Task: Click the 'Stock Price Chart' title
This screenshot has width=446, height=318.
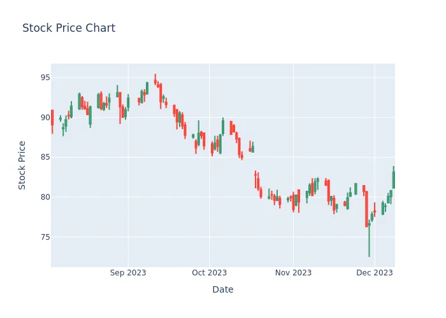Action: pyautogui.click(x=69, y=28)
